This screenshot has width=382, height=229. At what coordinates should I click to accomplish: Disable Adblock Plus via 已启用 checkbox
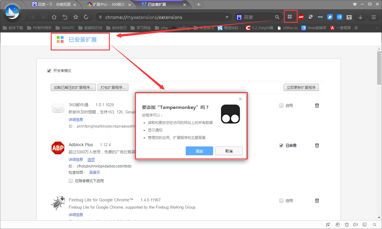[281, 145]
